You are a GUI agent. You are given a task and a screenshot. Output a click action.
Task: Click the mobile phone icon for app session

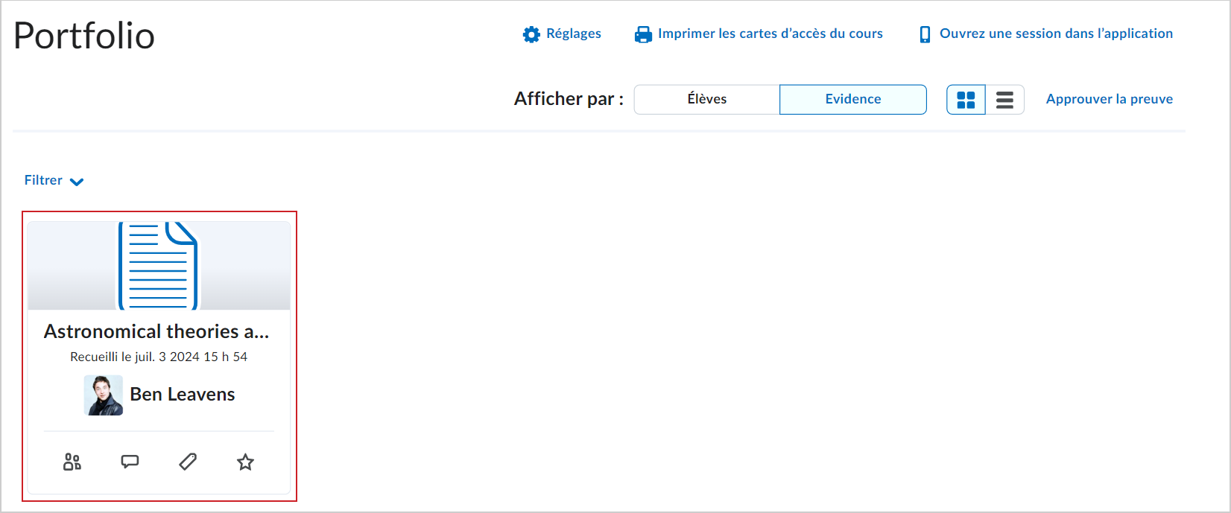tap(925, 34)
